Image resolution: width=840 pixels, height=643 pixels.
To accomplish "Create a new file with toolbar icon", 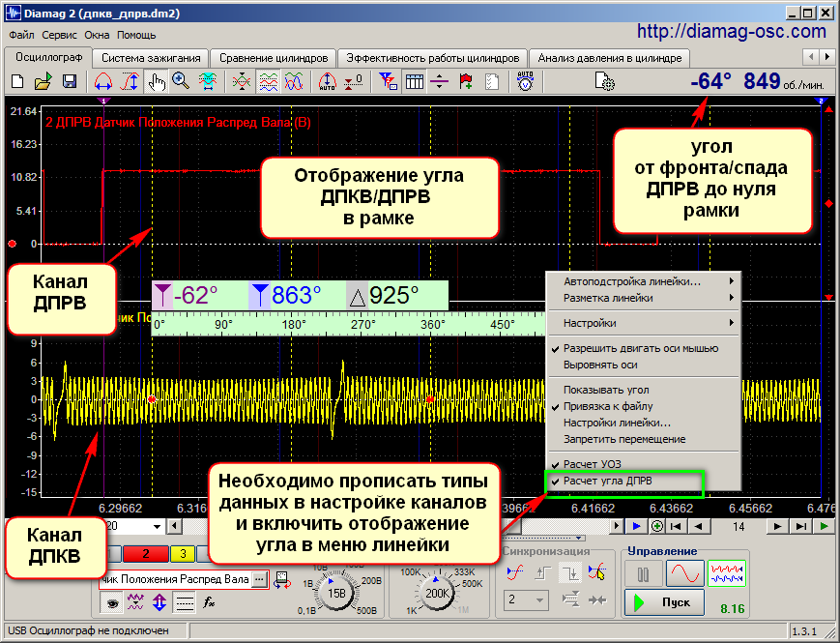I will [x=17, y=81].
